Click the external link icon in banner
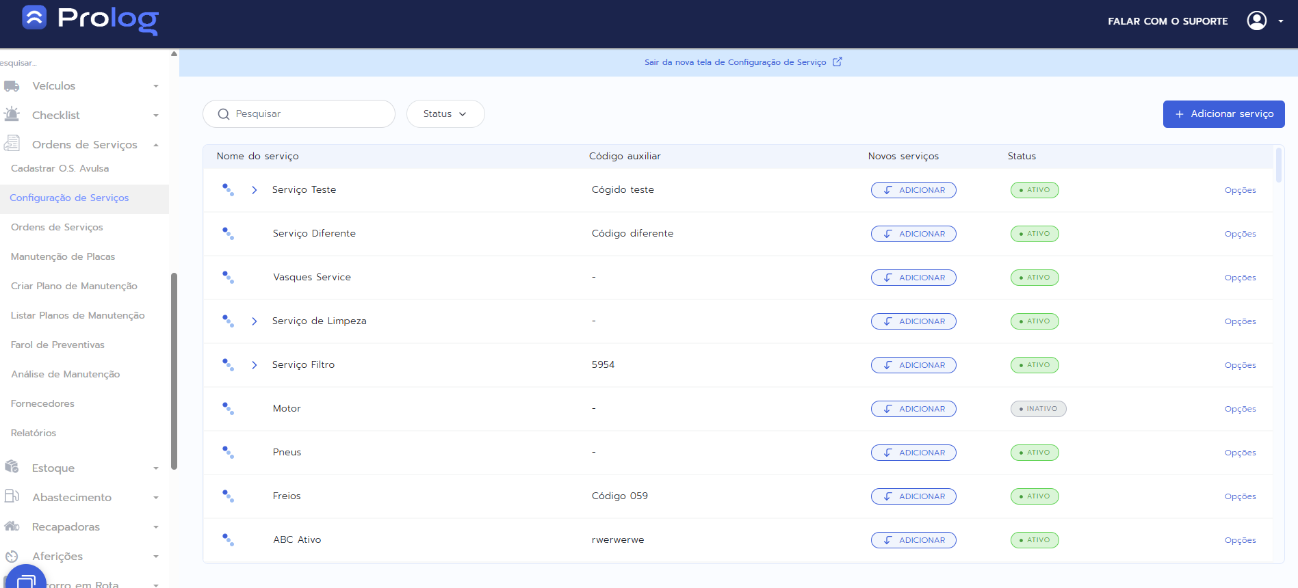The height and width of the screenshot is (588, 1298). point(837,62)
